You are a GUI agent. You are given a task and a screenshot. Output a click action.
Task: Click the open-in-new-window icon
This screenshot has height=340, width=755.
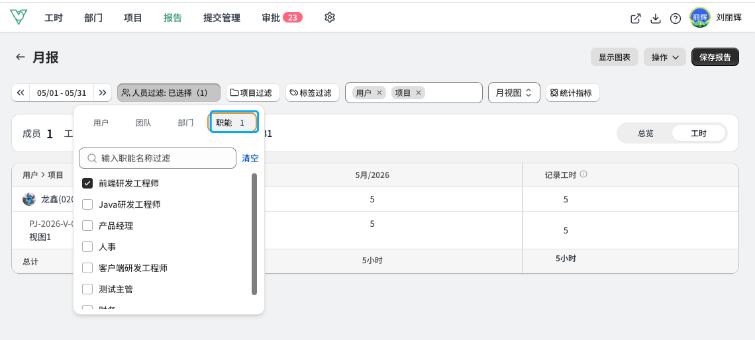636,19
